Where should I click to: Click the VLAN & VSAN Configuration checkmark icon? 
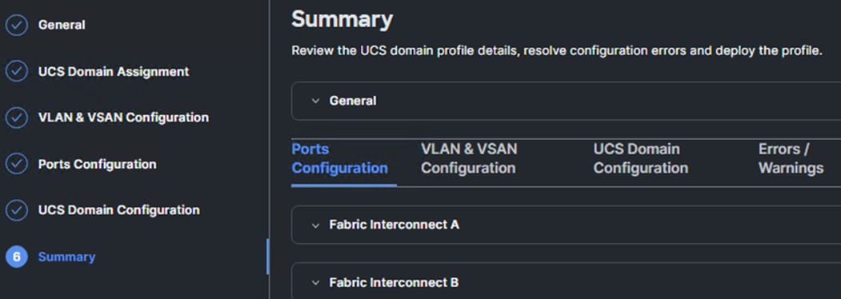click(x=17, y=118)
